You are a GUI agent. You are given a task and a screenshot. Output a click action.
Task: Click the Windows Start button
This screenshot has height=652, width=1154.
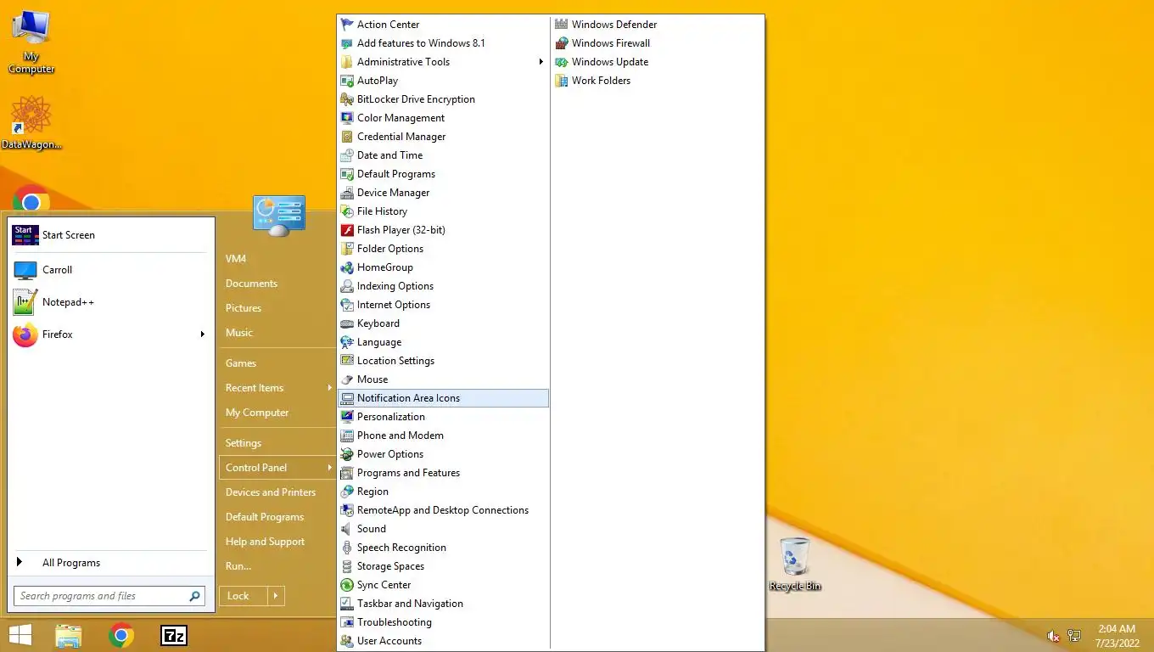point(20,635)
